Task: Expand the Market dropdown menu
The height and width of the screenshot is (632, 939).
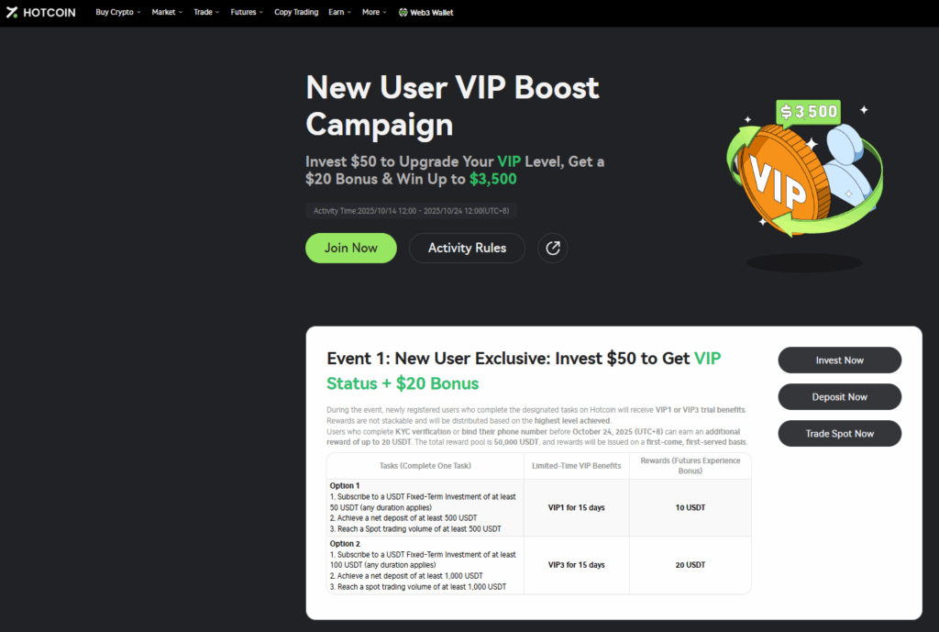Action: (167, 12)
